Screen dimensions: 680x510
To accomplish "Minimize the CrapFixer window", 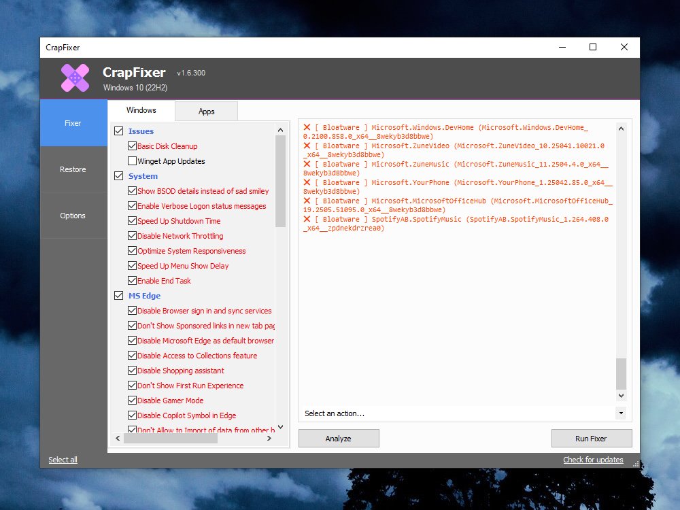I will pyautogui.click(x=562, y=48).
